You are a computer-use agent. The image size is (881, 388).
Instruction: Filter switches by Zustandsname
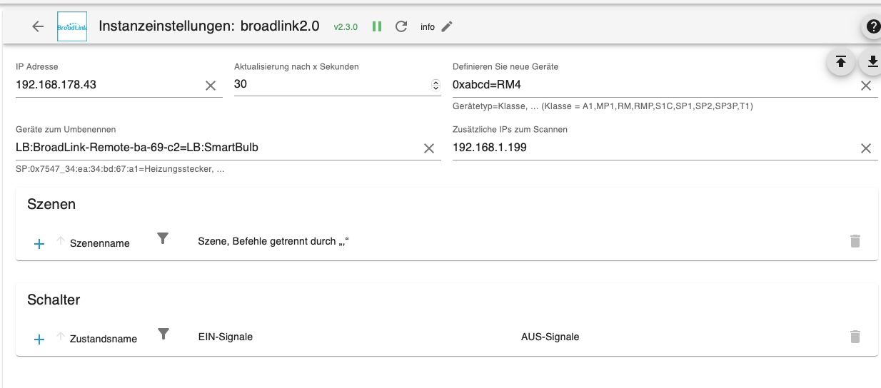tap(163, 334)
